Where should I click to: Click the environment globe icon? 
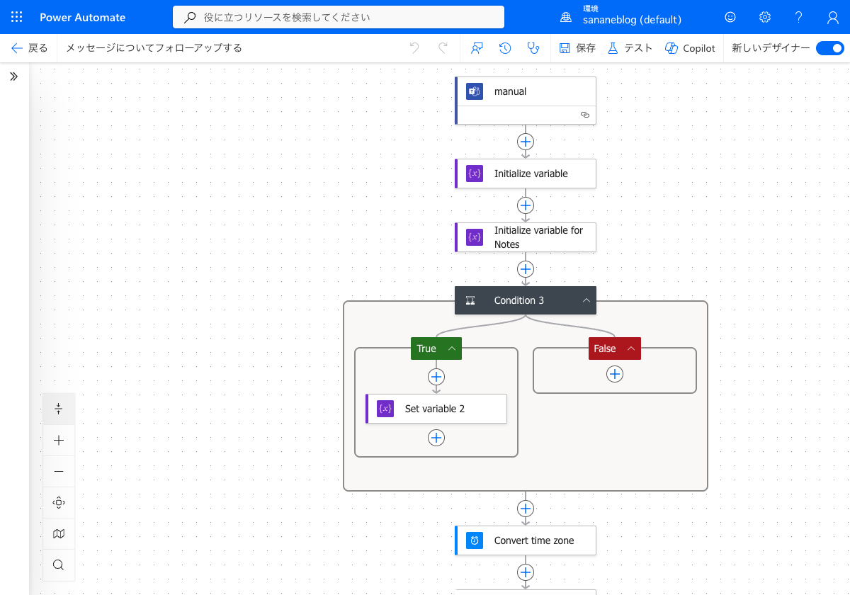click(x=566, y=17)
